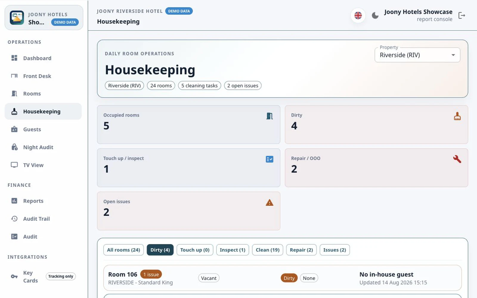The width and height of the screenshot is (477, 298).
Task: Sign out using the logout icon
Action: [461, 15]
